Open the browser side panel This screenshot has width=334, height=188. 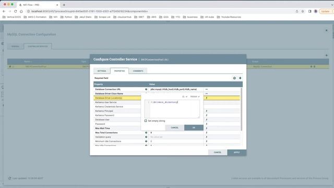[x=309, y=11]
